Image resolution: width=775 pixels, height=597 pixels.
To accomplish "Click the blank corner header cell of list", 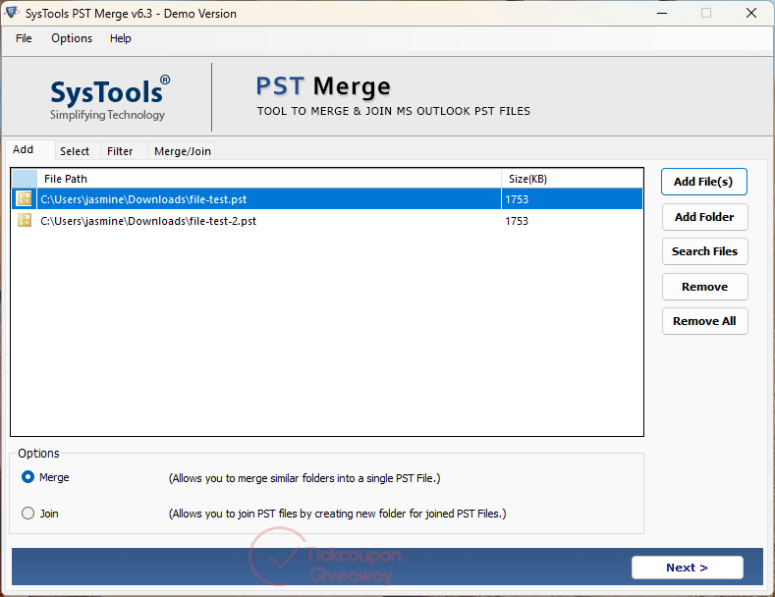I will click(25, 179).
